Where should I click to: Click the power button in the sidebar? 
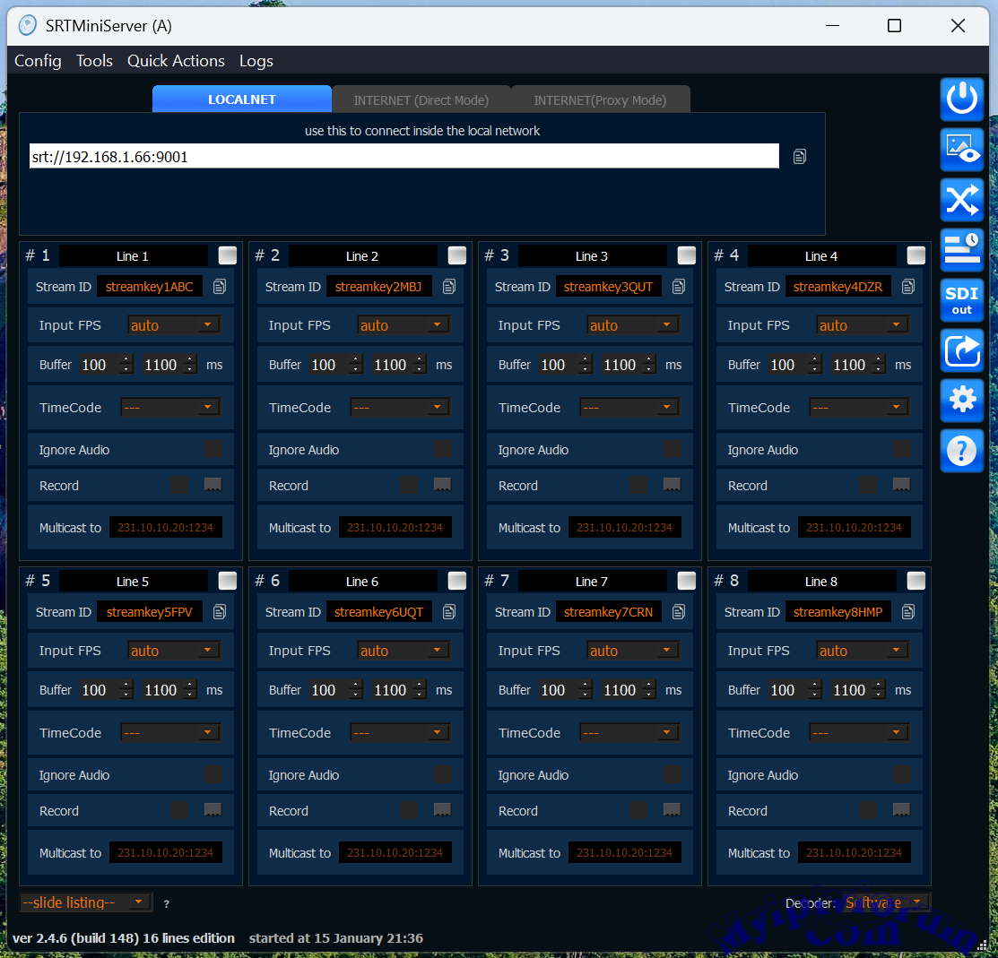[961, 99]
